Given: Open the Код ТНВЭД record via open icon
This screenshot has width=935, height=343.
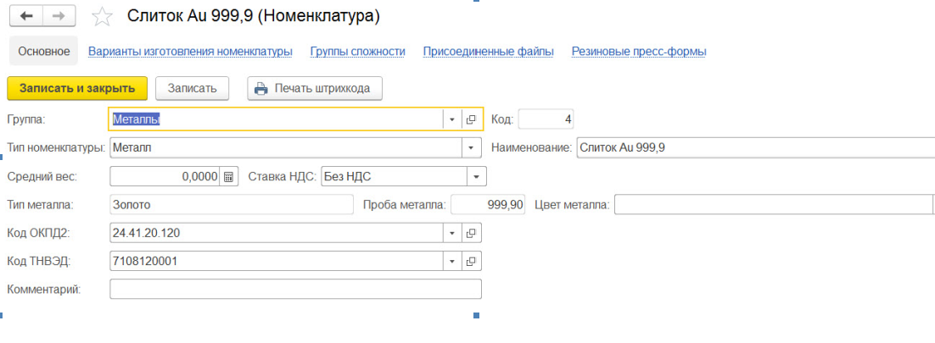Looking at the screenshot, I should [471, 261].
